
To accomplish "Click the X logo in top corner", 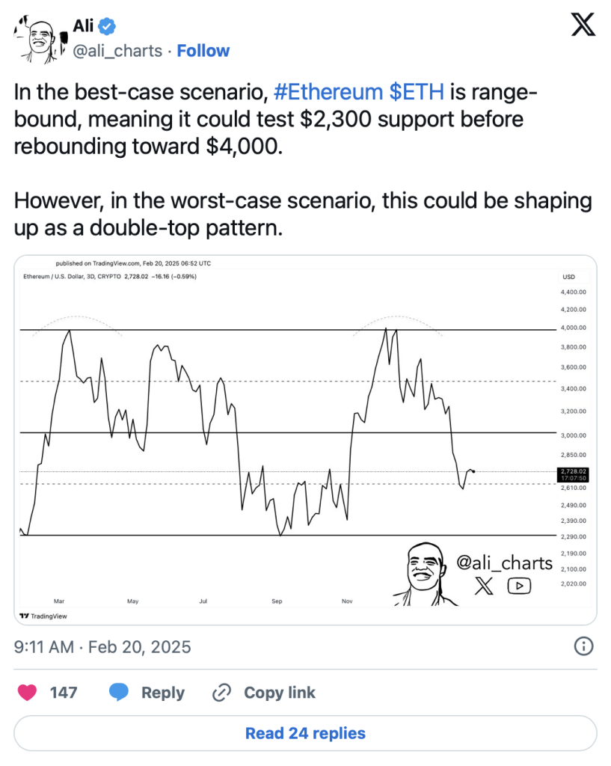I will click(583, 25).
